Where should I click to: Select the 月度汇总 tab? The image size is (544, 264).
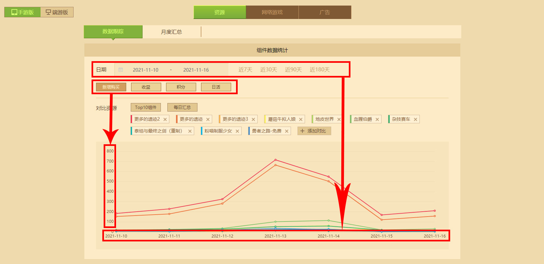(x=172, y=32)
